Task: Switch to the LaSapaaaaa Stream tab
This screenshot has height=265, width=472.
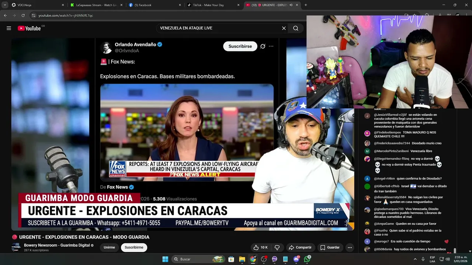Action: [96, 5]
